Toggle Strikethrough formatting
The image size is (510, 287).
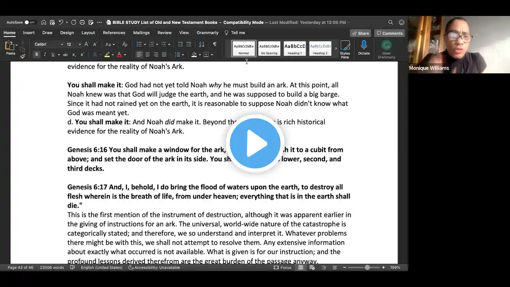[65, 55]
